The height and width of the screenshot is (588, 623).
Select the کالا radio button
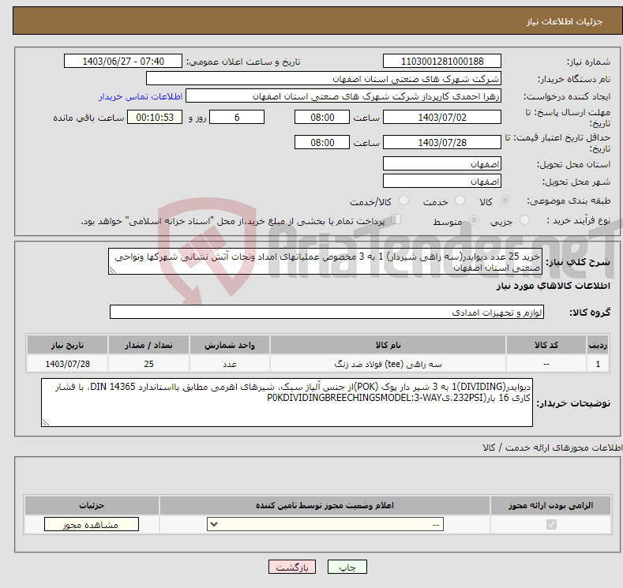pyautogui.click(x=505, y=200)
